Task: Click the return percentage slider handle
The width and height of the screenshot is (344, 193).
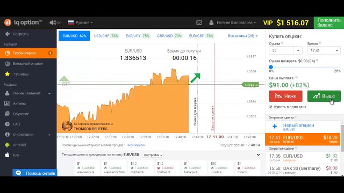Action: (271, 67)
